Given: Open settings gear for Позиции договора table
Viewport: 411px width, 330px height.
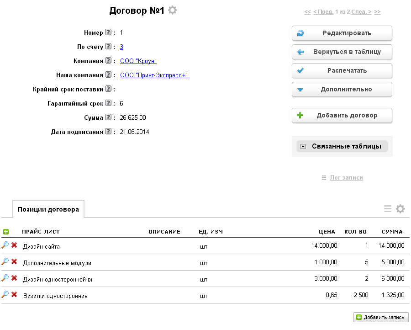Looking at the screenshot, I should (400, 209).
